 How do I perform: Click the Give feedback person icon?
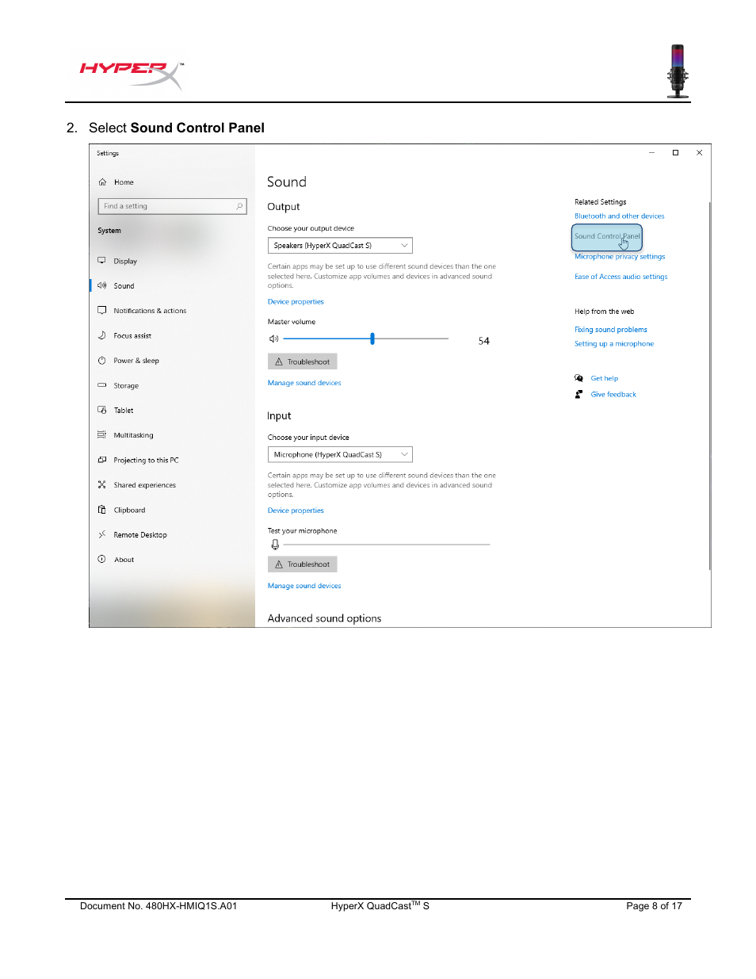(x=579, y=394)
